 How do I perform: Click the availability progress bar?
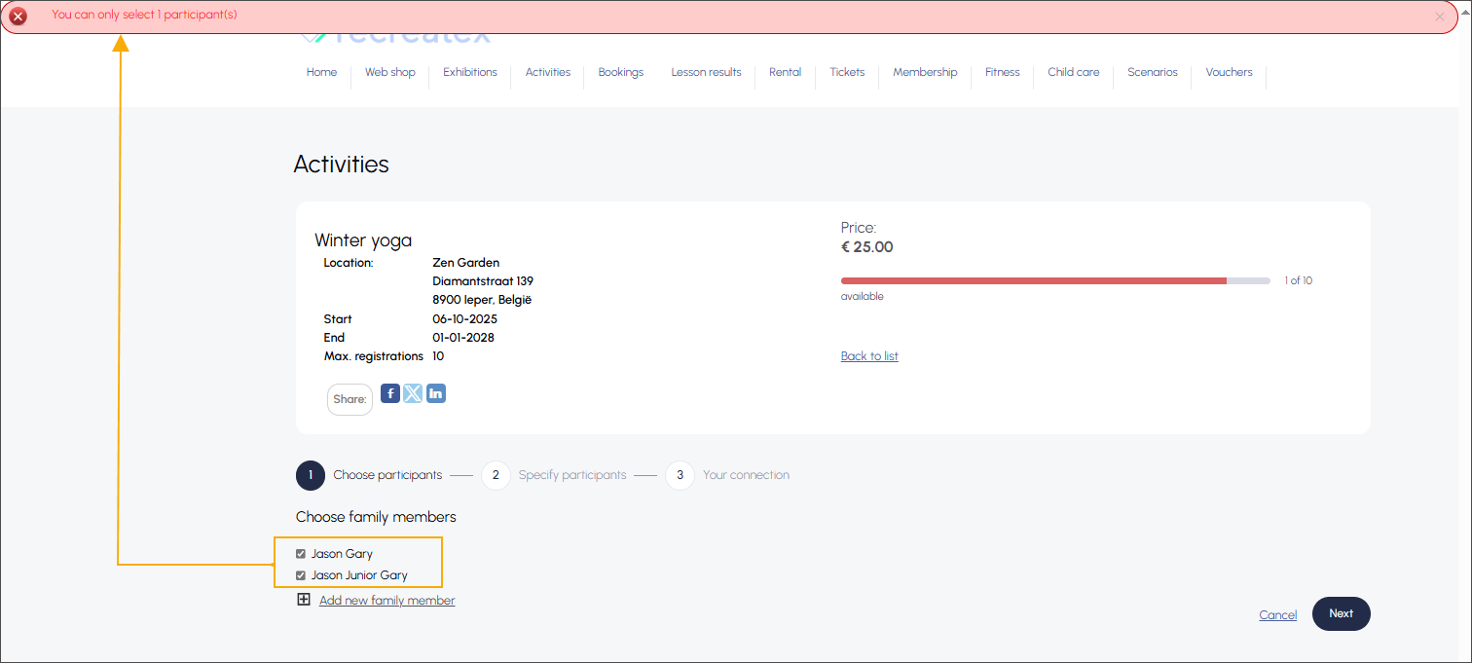click(x=1054, y=280)
